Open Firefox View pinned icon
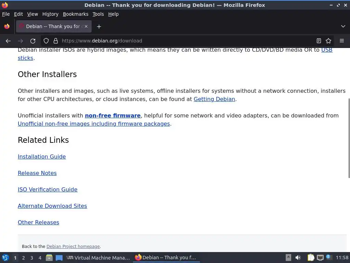The width and height of the screenshot is (350, 263). [x=7, y=26]
